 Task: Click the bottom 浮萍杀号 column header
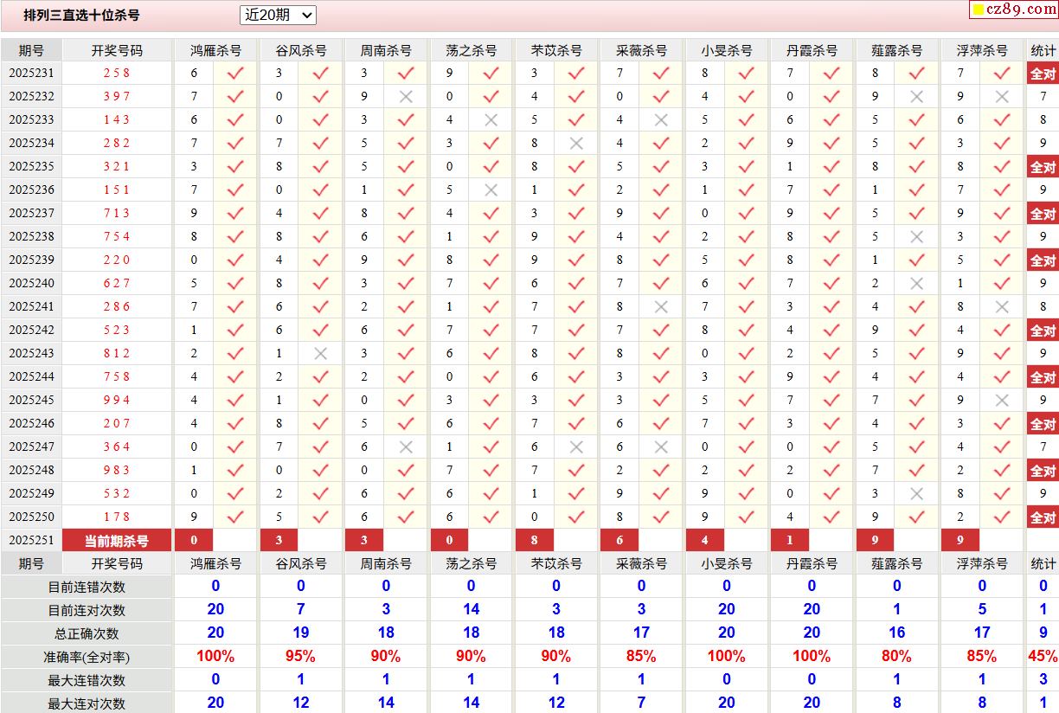tap(982, 563)
